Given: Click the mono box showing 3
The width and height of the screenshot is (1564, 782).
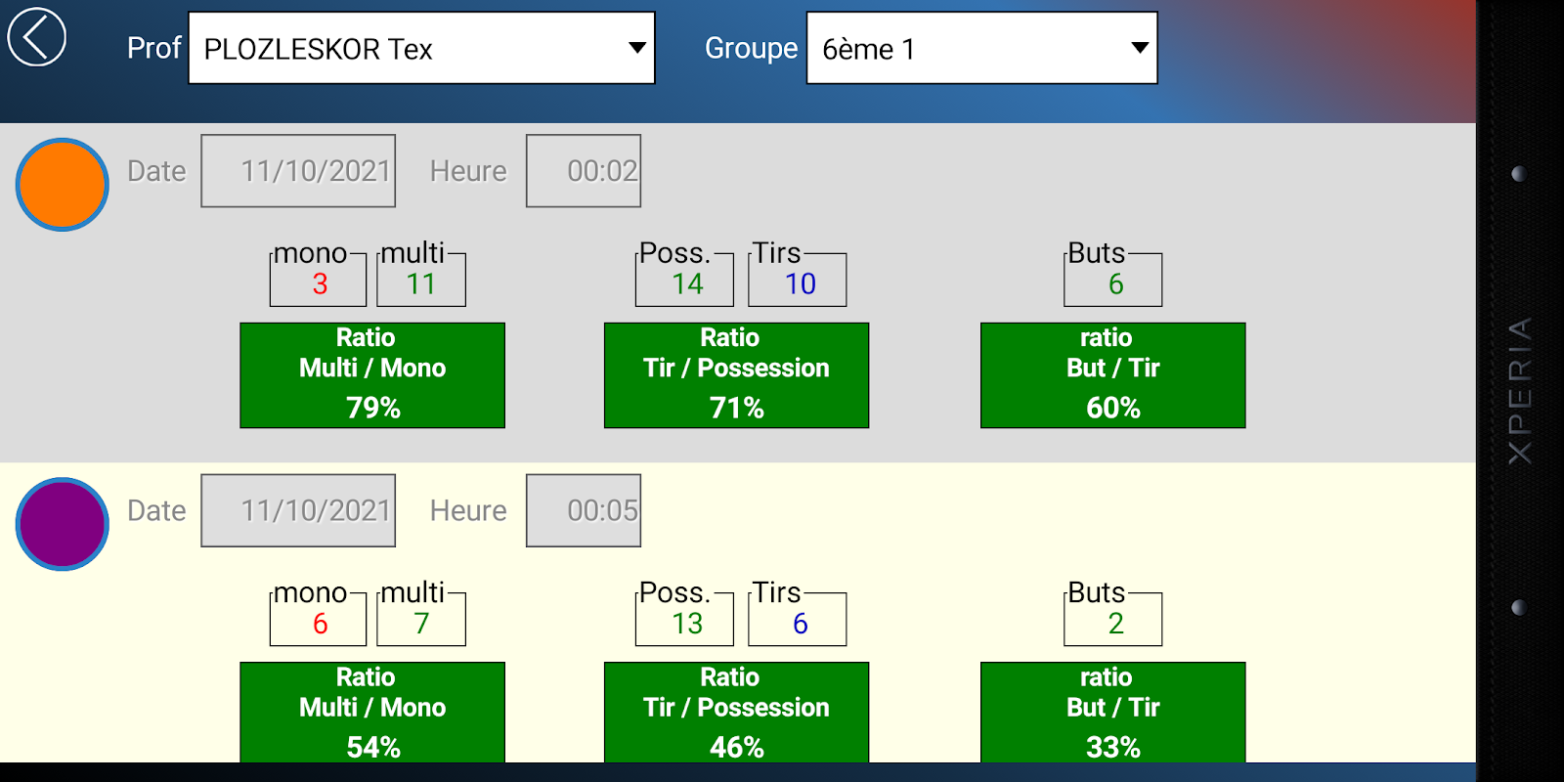Looking at the screenshot, I should click(319, 282).
